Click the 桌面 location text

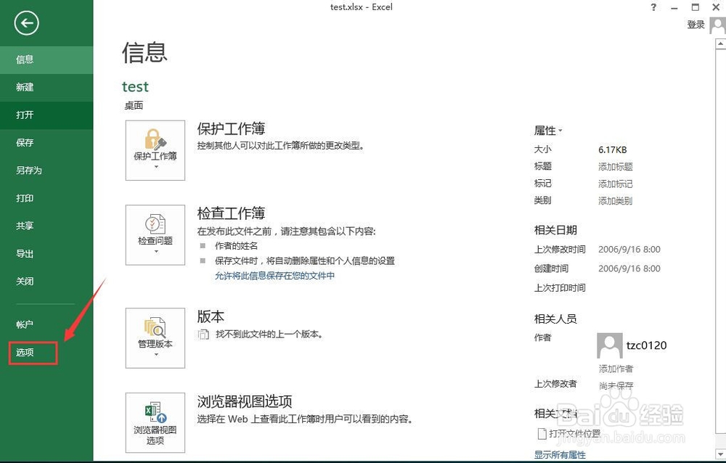134,105
